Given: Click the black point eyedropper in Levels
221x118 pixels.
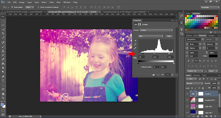Looking at the screenshot, I should click(x=135, y=41).
